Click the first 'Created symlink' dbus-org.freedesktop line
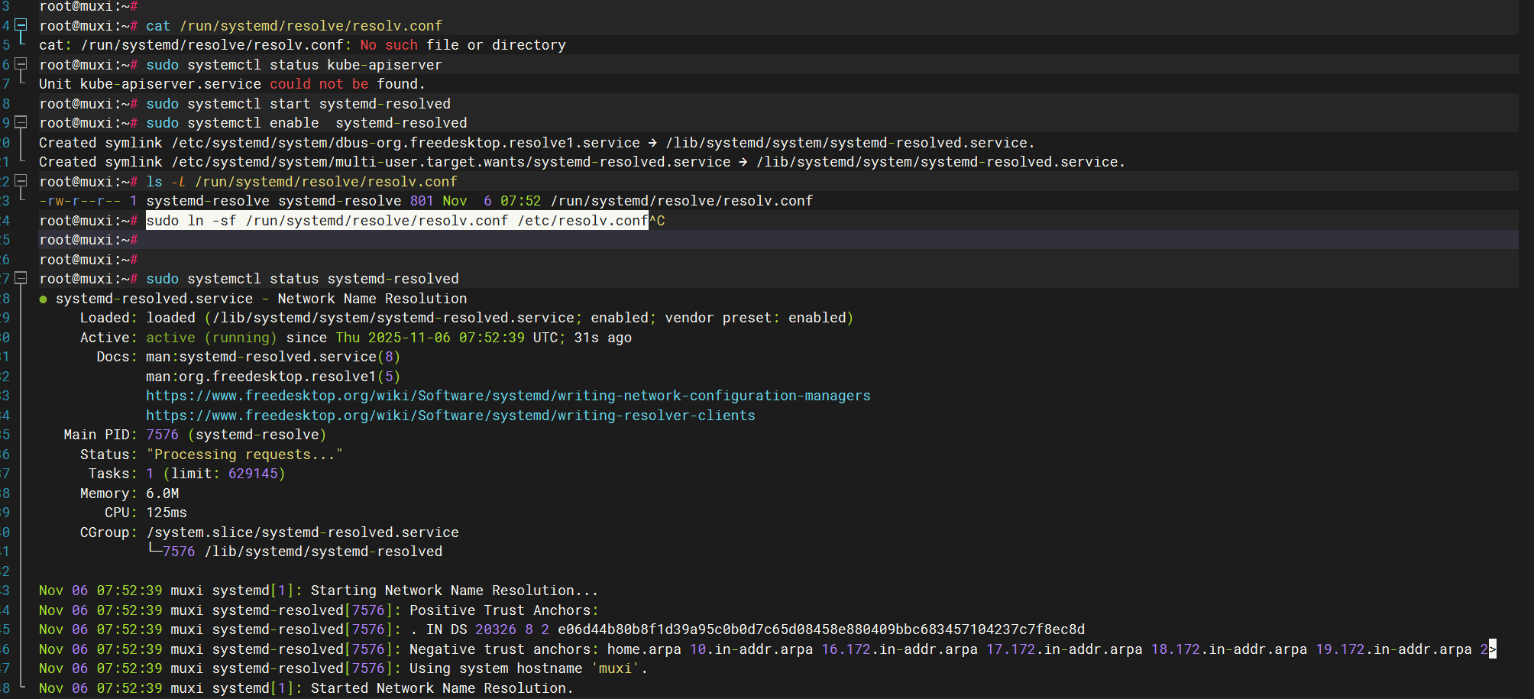1534x699 pixels. (x=536, y=142)
